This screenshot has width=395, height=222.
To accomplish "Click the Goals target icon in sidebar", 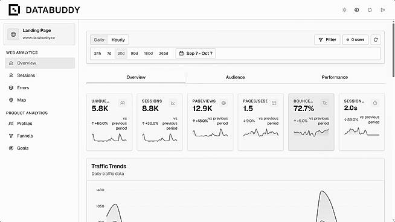I will click(11, 148).
